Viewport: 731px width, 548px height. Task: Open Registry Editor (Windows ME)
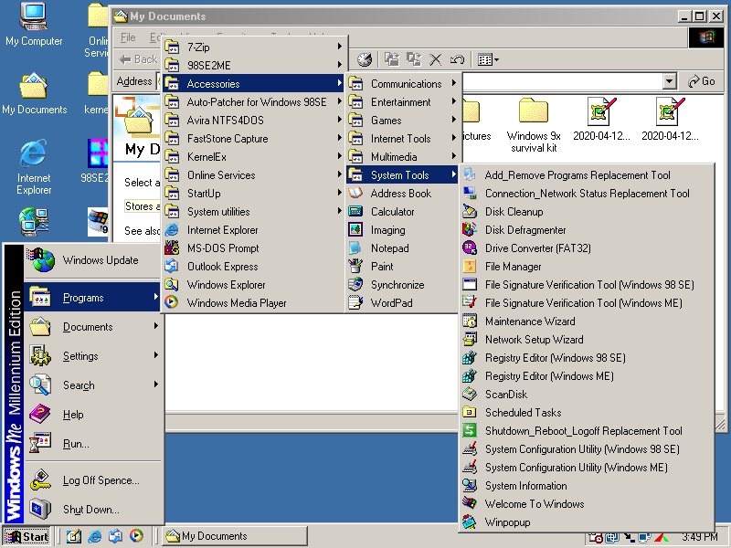587,376
